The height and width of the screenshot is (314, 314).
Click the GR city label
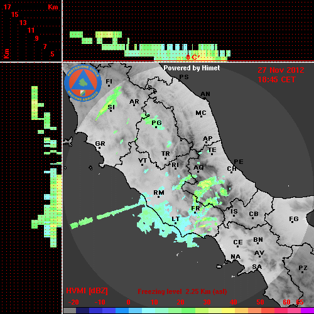(x=100, y=144)
